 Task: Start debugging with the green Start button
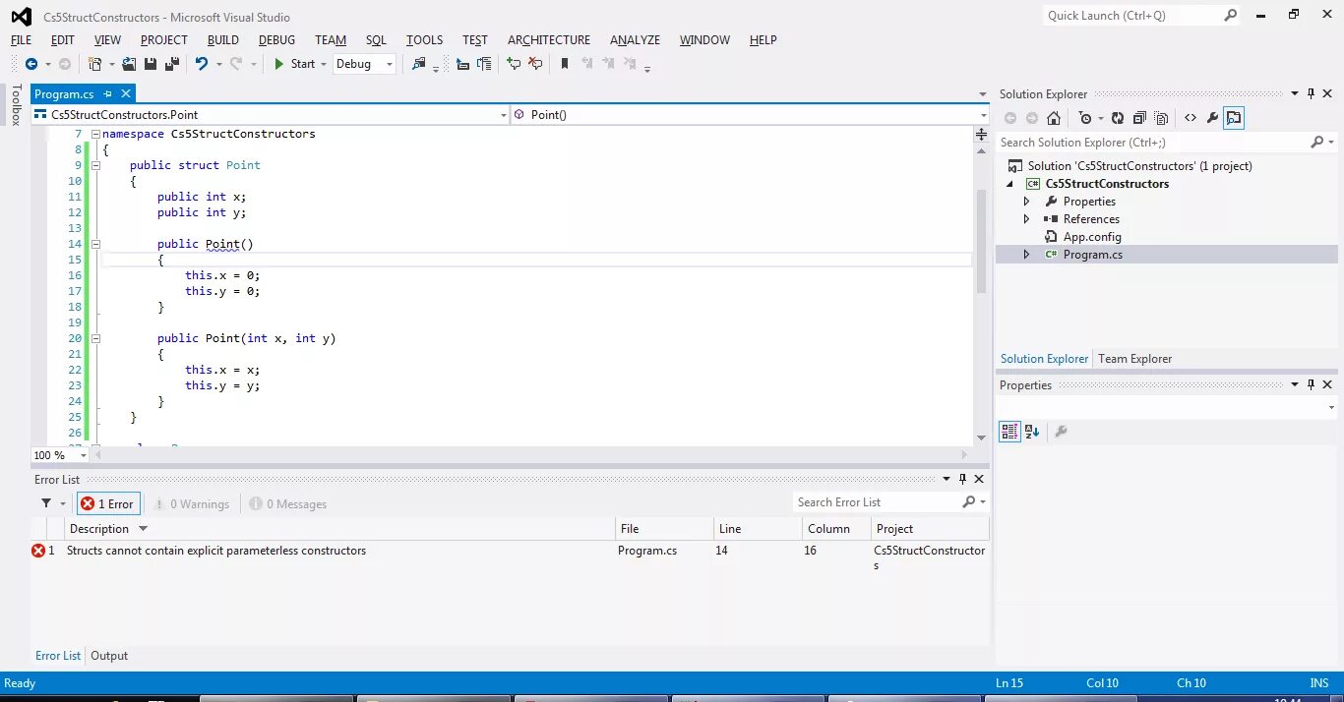(294, 64)
